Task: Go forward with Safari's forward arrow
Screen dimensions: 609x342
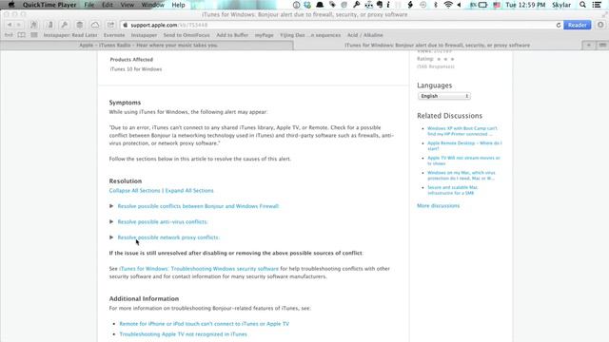Action: [x=19, y=25]
